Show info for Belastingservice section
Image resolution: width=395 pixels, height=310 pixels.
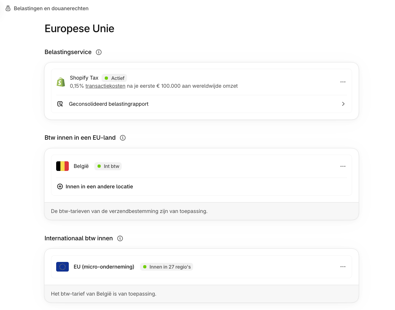[x=99, y=52]
